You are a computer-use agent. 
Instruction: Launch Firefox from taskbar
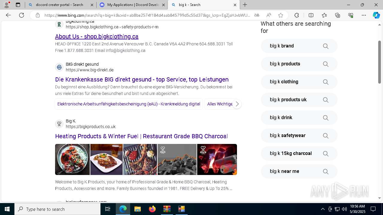tap(152, 209)
